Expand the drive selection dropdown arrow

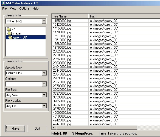44,21
